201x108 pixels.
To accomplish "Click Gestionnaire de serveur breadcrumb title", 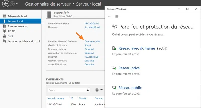I will click(x=48, y=4).
